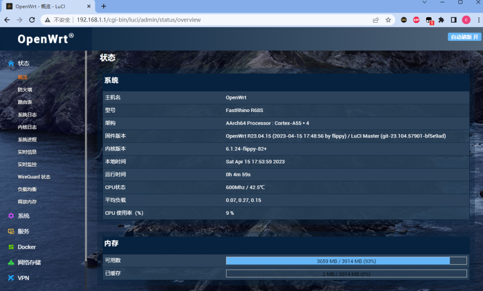The image size is (483, 291).
Task: Click the 释放内存 release memory link
Action: click(27, 202)
